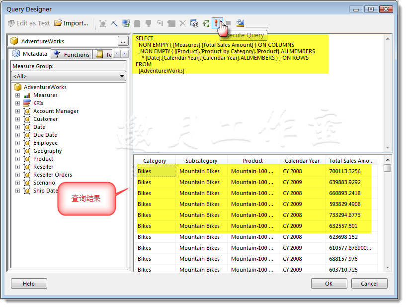Expand the Date dimension
This screenshot has height=307, width=406.
click(17, 127)
